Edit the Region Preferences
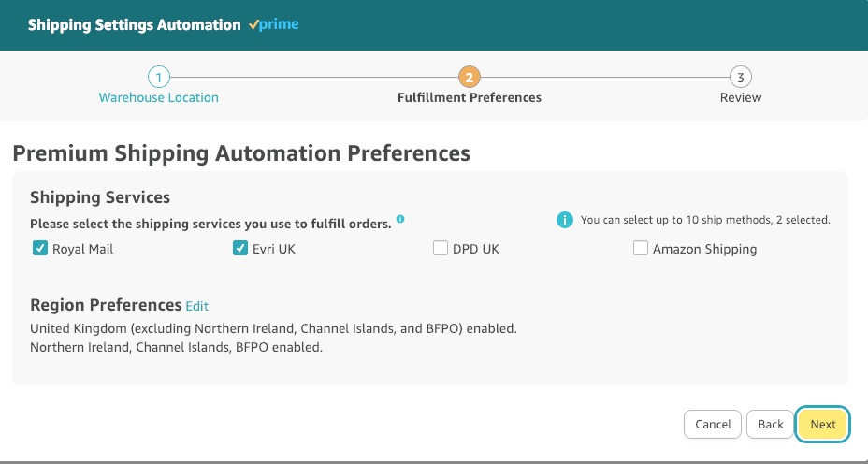 (197, 306)
